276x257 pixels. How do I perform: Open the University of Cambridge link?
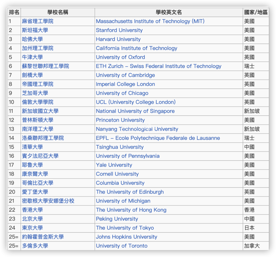pyautogui.click(x=125, y=75)
